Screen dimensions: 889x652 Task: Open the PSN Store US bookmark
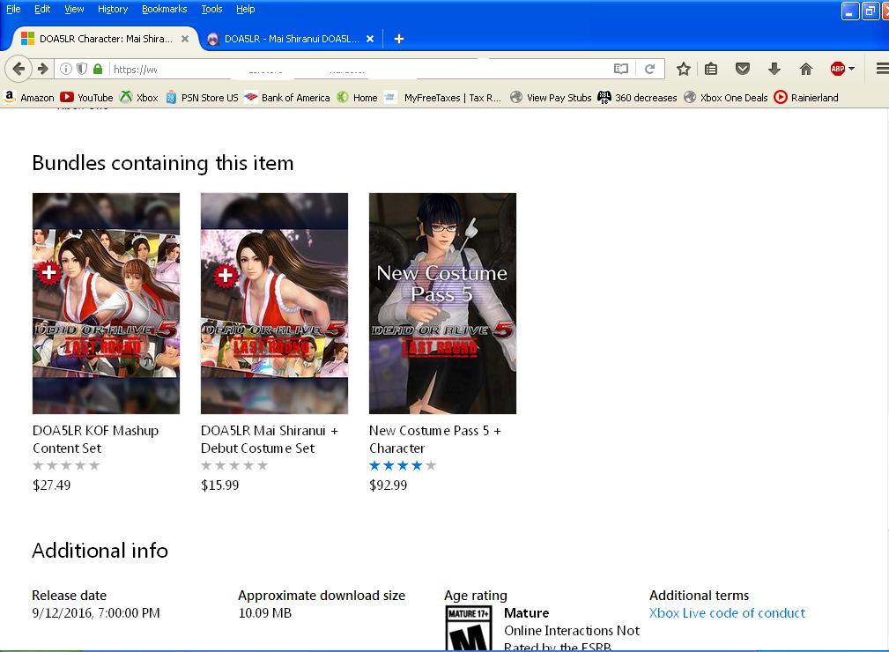[x=202, y=98]
